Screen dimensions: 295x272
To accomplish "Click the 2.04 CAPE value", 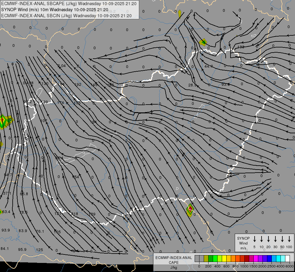I will [x=61, y=66].
